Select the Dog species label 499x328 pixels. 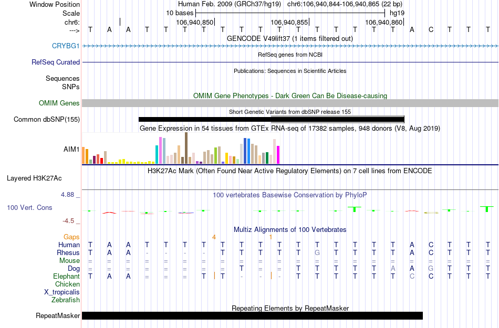point(74,269)
